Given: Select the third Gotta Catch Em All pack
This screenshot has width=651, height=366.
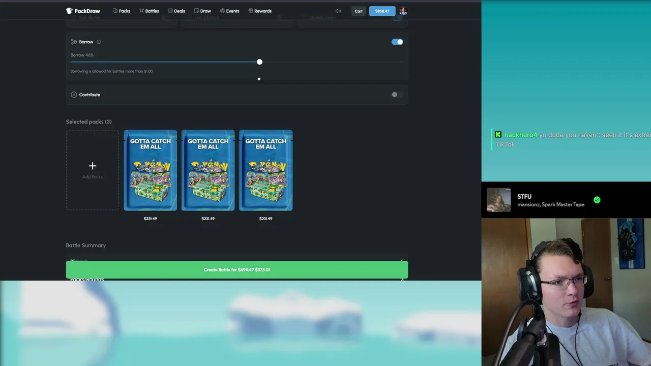Looking at the screenshot, I should pyautogui.click(x=266, y=170).
